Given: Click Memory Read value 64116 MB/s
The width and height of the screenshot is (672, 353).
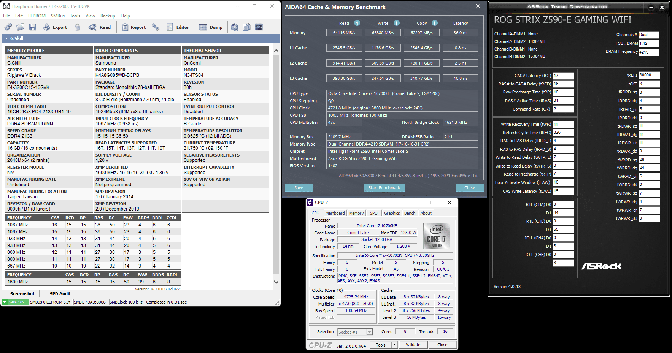Looking at the screenshot, I should tap(344, 33).
